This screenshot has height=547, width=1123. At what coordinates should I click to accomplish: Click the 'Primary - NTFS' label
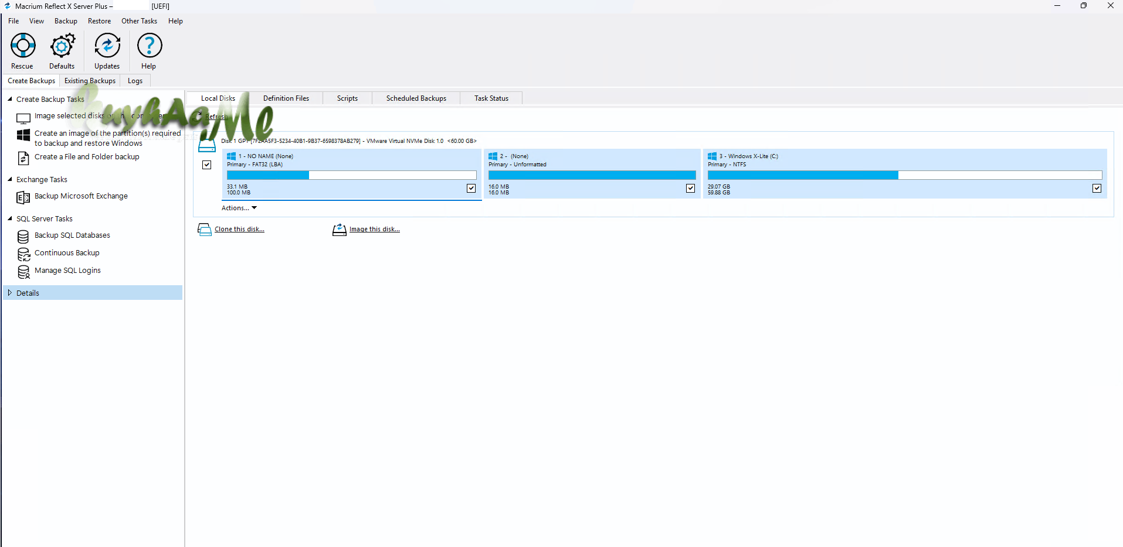(727, 165)
